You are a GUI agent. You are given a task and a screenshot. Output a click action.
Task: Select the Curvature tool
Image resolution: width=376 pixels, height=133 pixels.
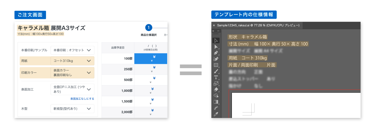pos(216,59)
